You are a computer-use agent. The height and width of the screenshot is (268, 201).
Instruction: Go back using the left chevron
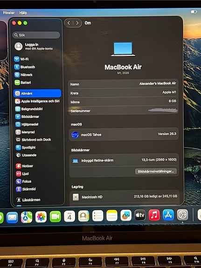pos(69,23)
